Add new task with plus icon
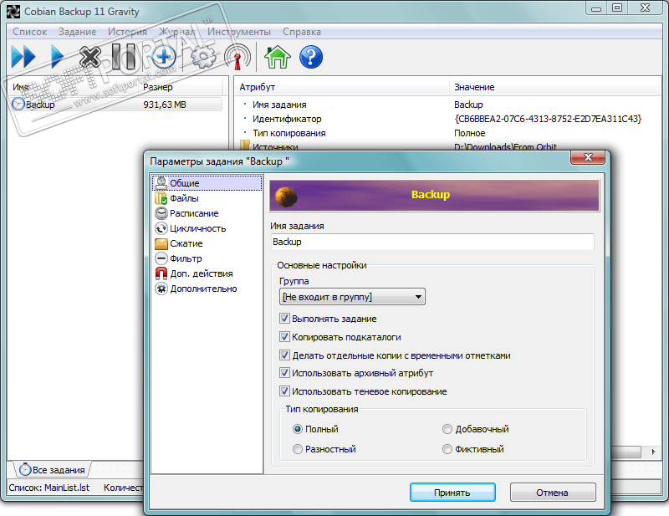Screen dimensions: 669x516 (x=164, y=56)
